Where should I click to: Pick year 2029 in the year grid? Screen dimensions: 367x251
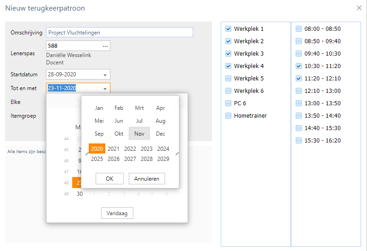163,159
